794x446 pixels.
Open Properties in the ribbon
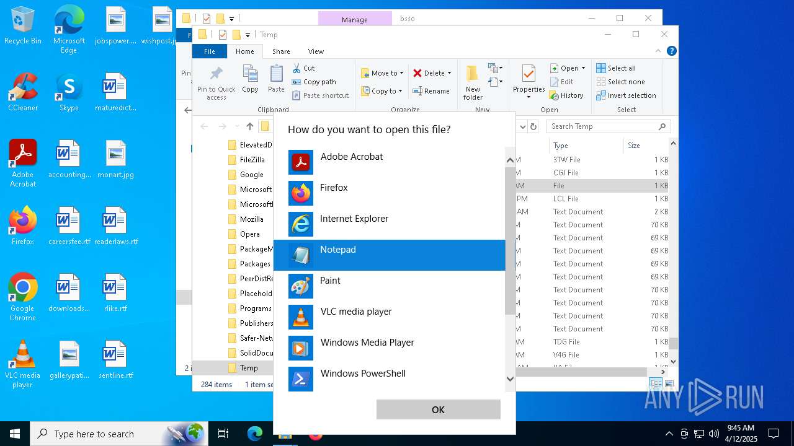pyautogui.click(x=529, y=82)
